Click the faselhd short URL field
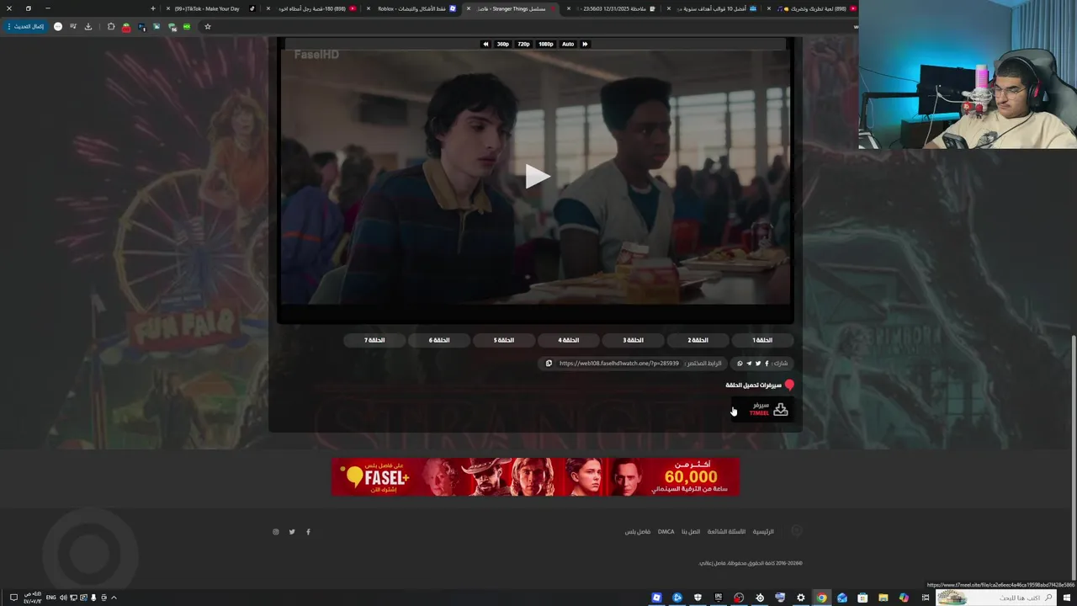1077x606 pixels. 618,364
